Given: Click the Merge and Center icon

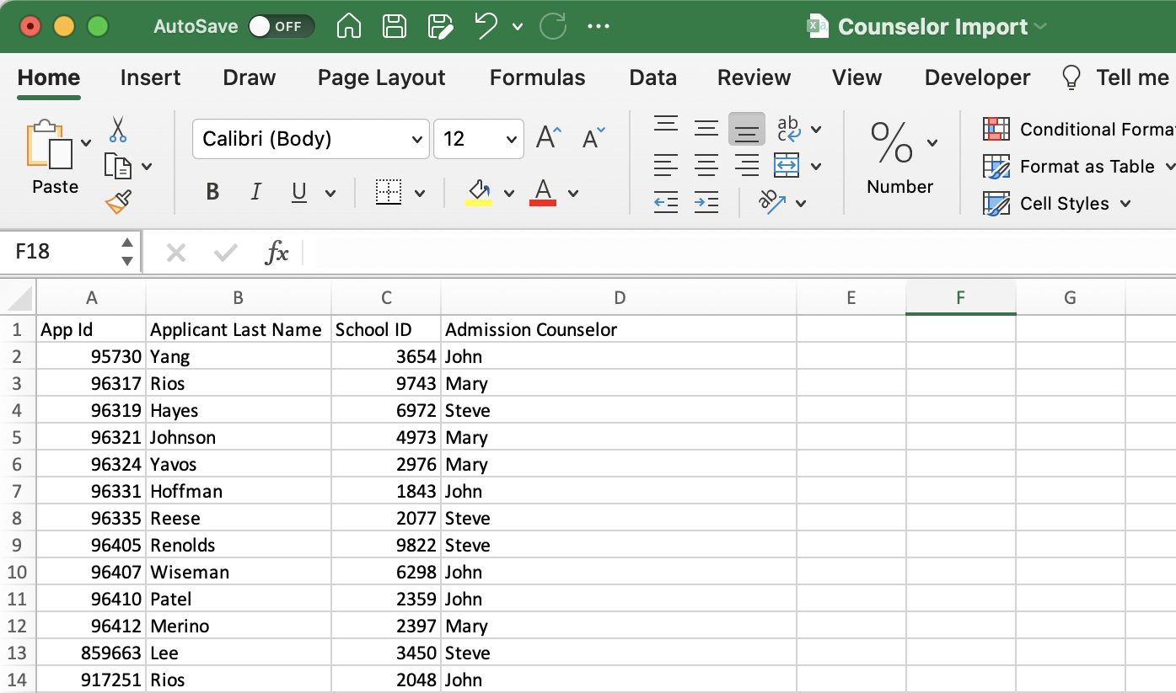Looking at the screenshot, I should 787,166.
